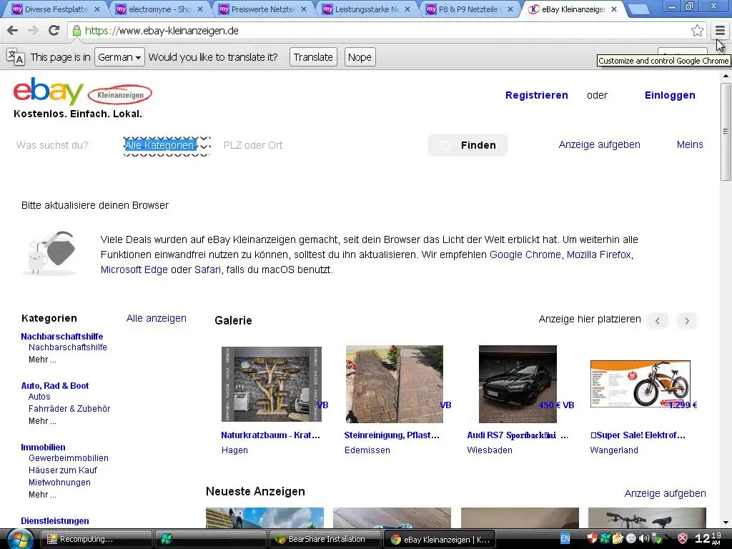Open the Super Sale Elektrofahrrad listing title
This screenshot has width=732, height=549.
(638, 435)
